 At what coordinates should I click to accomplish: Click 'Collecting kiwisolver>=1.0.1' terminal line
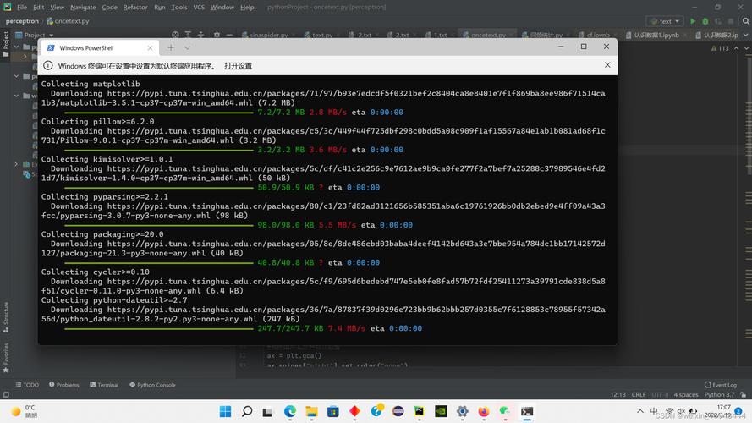pos(107,159)
